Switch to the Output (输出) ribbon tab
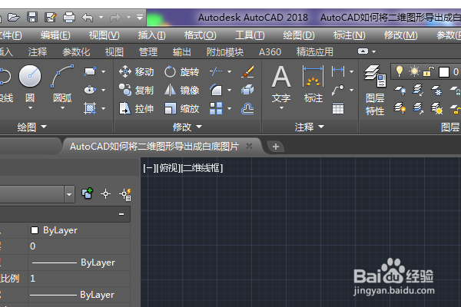Viewport: 461px width, 307px height. click(181, 52)
